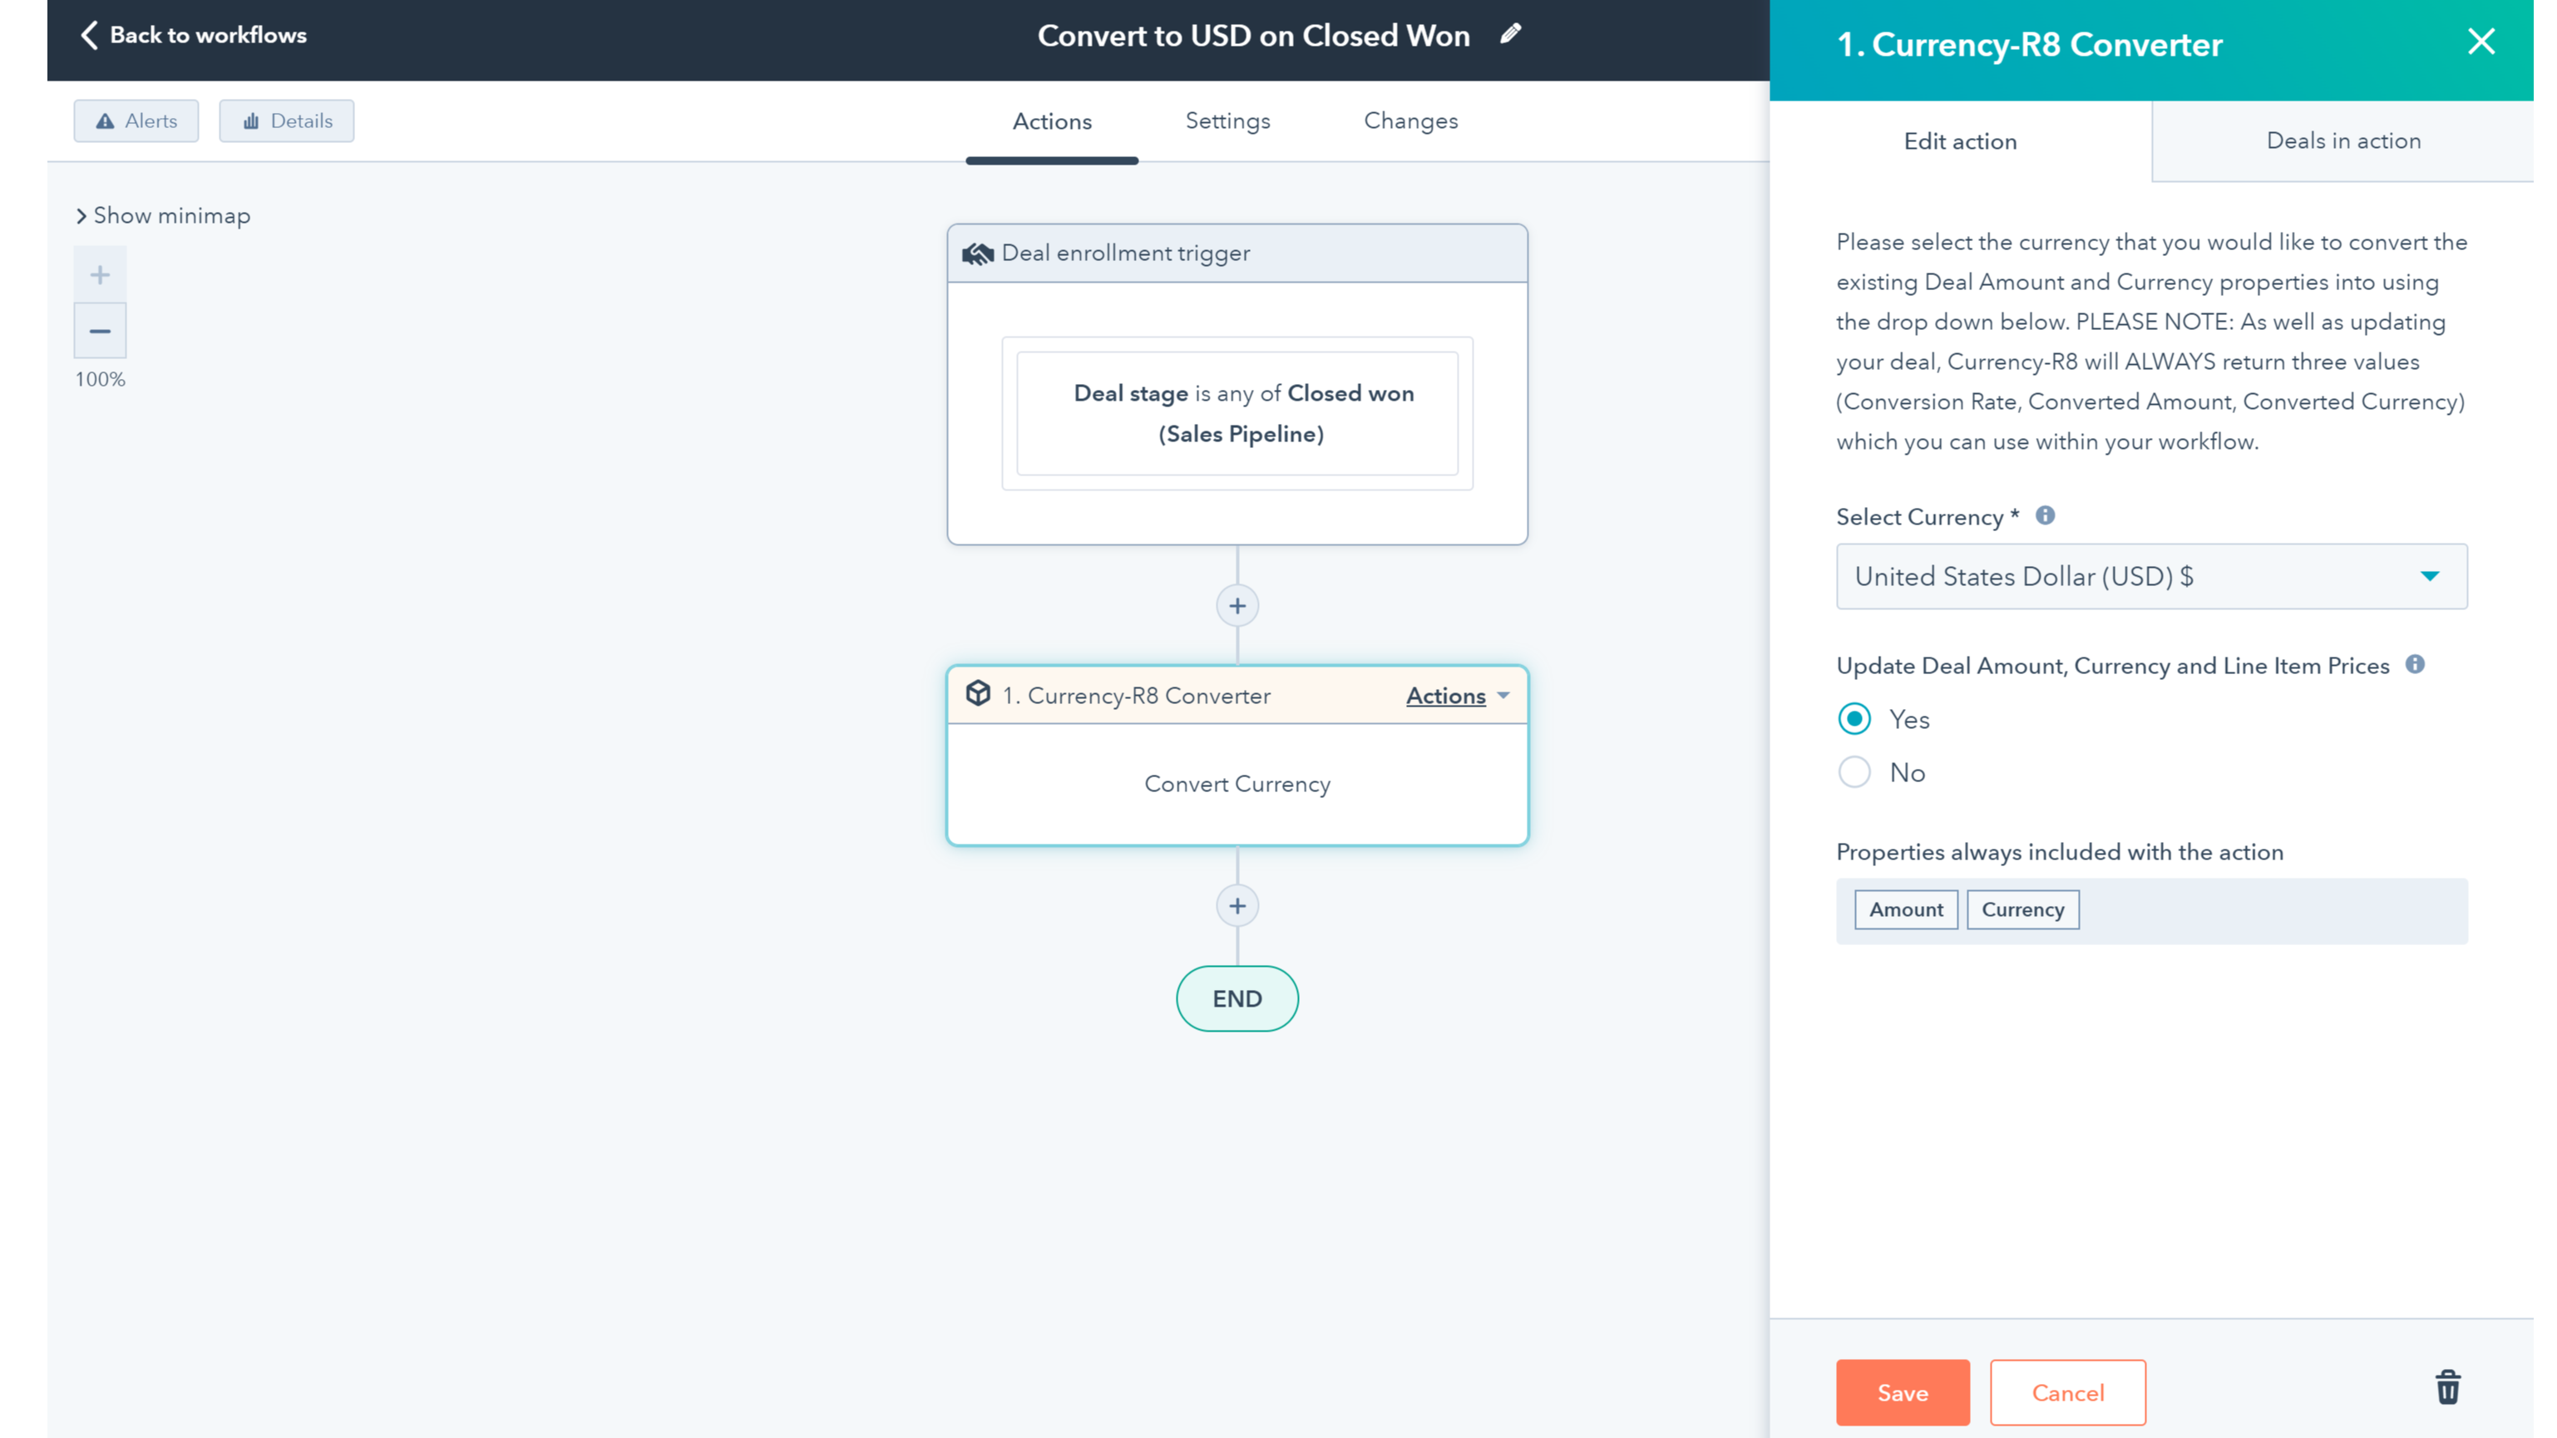The height and width of the screenshot is (1438, 2557).
Task: Add action via plus above END node
Action: 1237,906
